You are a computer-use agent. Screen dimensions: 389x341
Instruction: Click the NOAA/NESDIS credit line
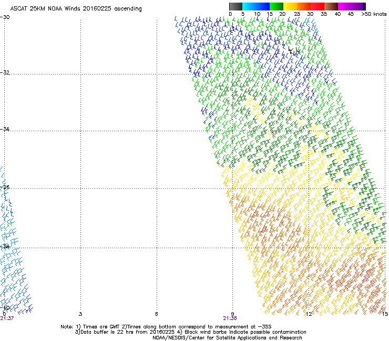(227, 338)
